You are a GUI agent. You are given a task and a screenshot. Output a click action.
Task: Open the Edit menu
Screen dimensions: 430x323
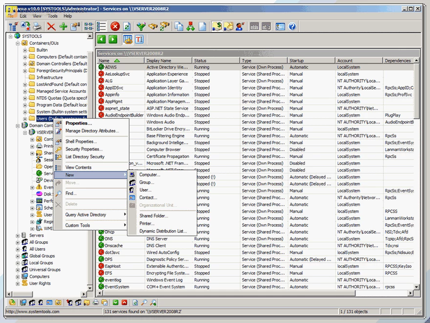(x=23, y=16)
